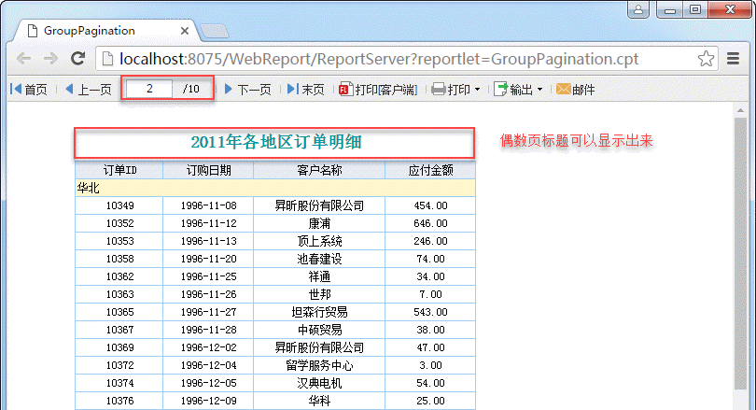Click the scrollbar up arrow

[x=740, y=110]
